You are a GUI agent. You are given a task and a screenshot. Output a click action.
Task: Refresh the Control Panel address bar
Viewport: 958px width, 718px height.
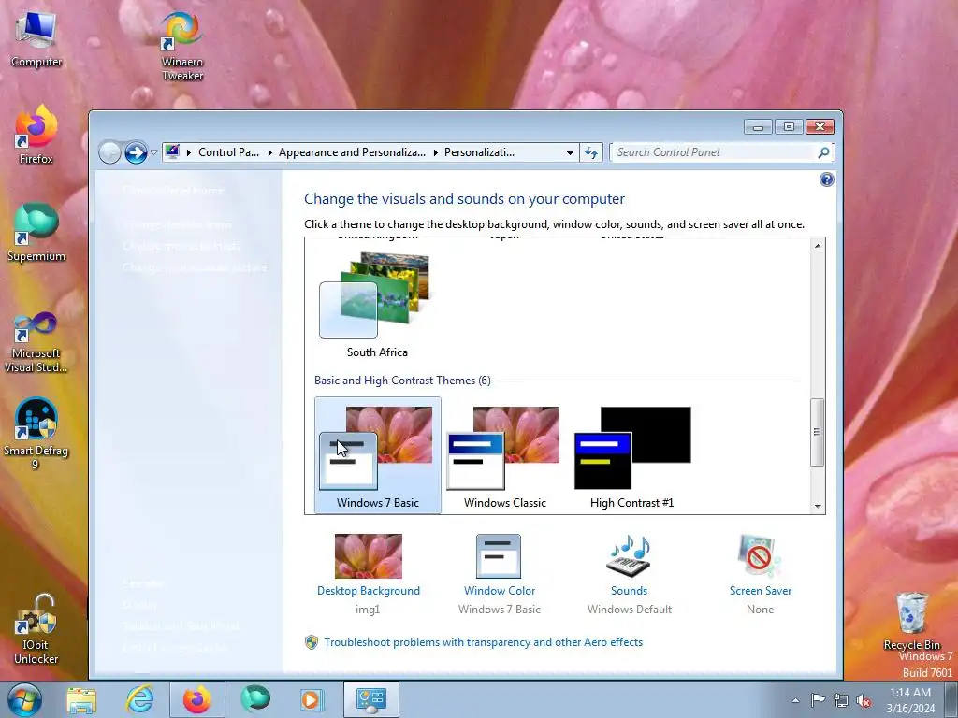(x=591, y=152)
